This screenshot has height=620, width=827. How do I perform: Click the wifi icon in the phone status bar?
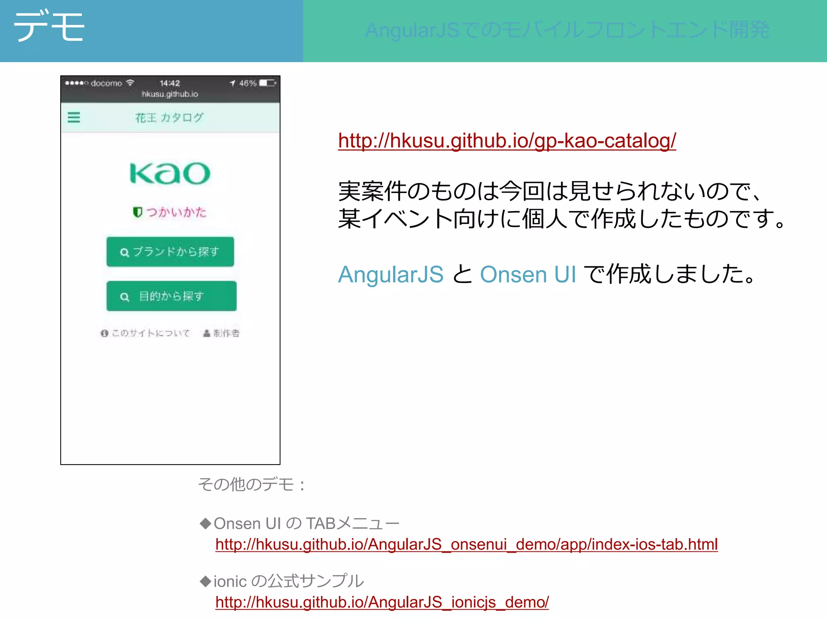click(x=130, y=83)
